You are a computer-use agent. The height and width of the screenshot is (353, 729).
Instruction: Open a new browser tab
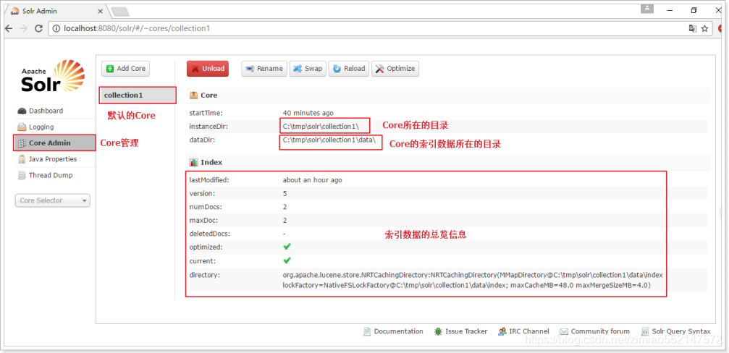click(x=120, y=12)
